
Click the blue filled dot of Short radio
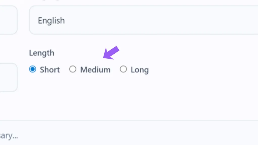click(33, 69)
